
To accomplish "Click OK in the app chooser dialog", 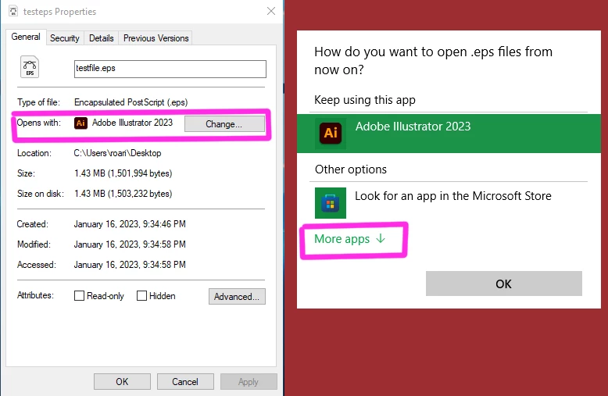I will coord(504,284).
